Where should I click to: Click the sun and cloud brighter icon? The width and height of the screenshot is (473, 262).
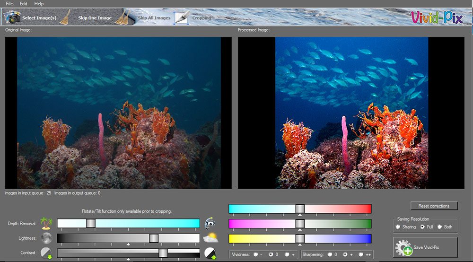coord(210,238)
